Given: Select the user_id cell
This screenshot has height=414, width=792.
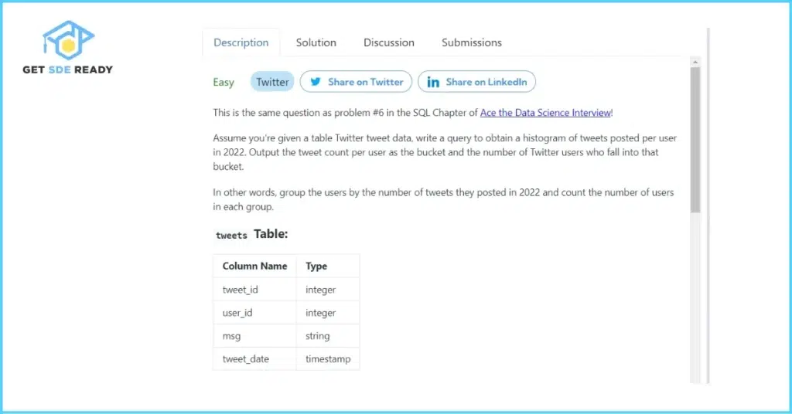Looking at the screenshot, I should coord(254,313).
